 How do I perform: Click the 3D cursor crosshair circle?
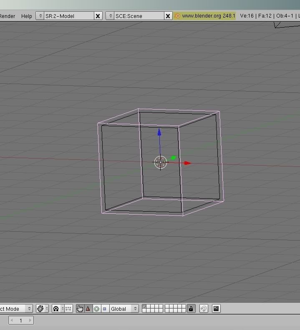(161, 162)
